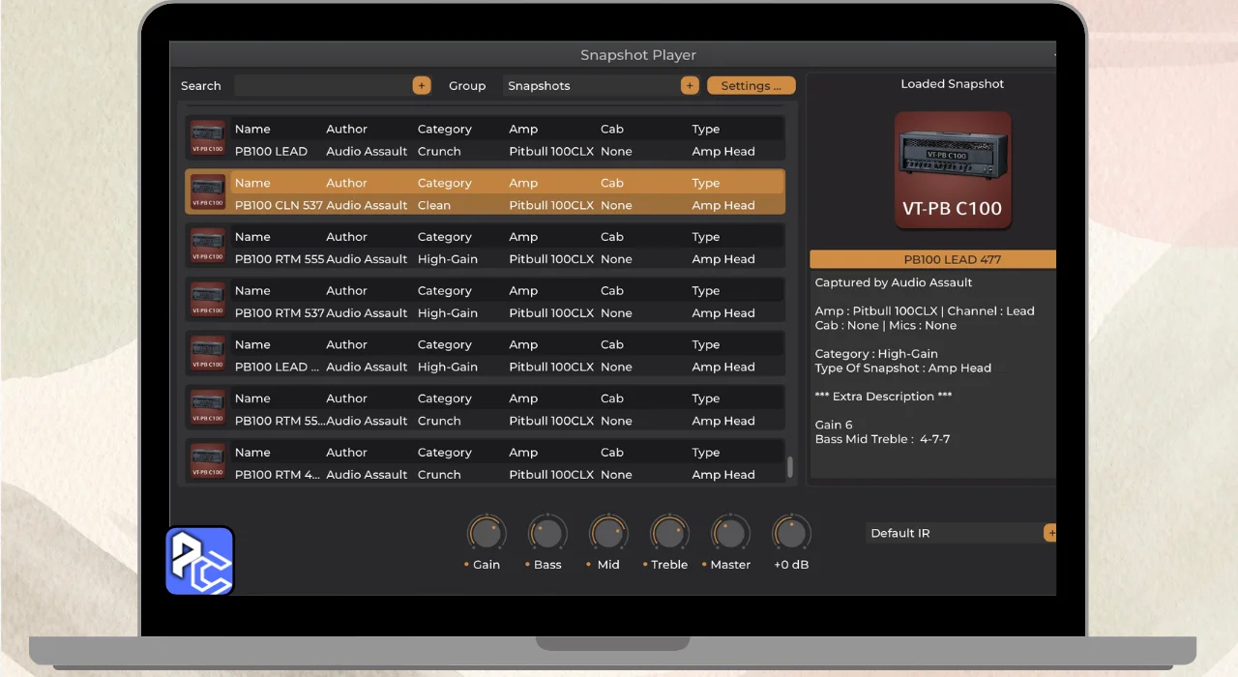Click the Treble knob
The height and width of the screenshot is (677, 1238).
(x=669, y=533)
